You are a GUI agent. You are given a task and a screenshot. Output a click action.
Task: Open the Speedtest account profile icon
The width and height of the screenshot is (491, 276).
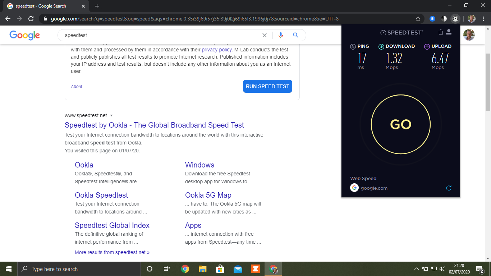[x=449, y=32]
